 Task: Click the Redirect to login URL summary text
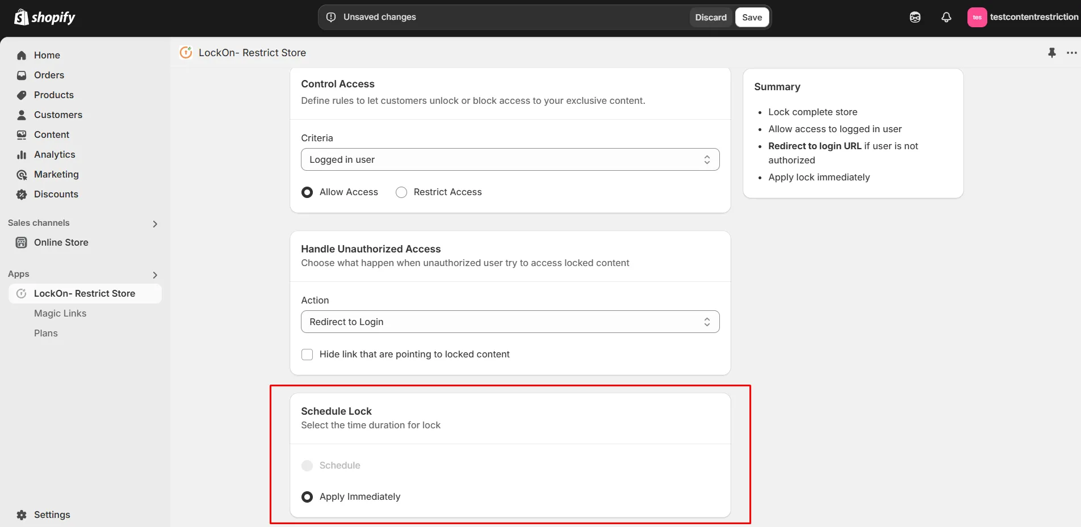tap(815, 146)
